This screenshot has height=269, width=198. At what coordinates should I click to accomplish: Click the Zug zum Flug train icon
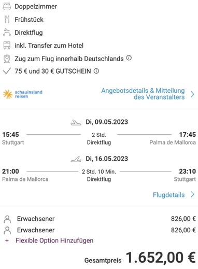7,59
